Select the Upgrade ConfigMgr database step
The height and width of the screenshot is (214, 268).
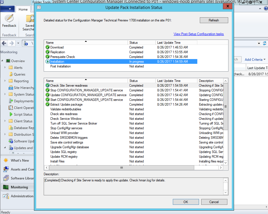click(134, 147)
